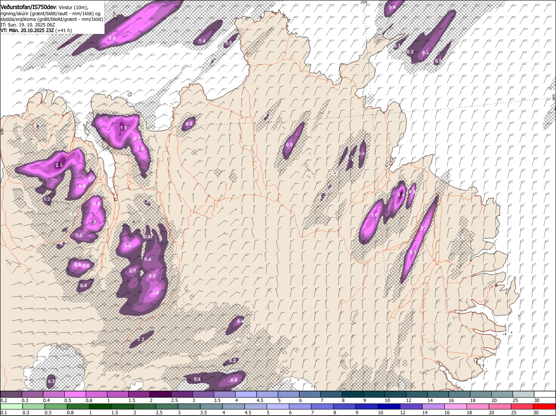556x416 pixels.
Task: Pick the upper-scale swatch between 20 and 25
Action: point(502,394)
